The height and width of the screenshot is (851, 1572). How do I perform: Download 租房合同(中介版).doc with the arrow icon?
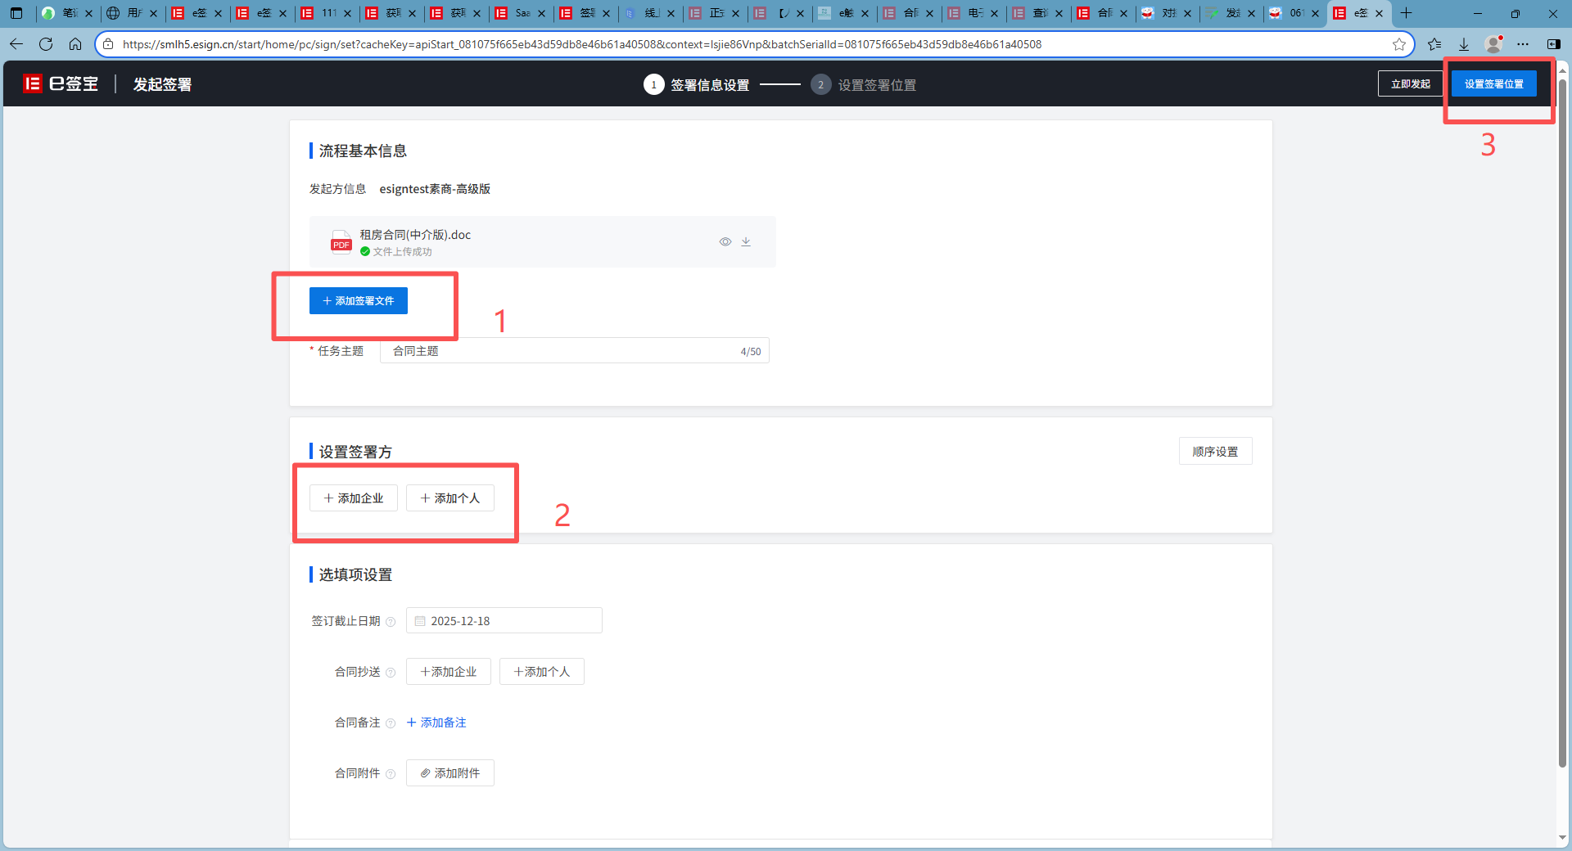tap(746, 242)
